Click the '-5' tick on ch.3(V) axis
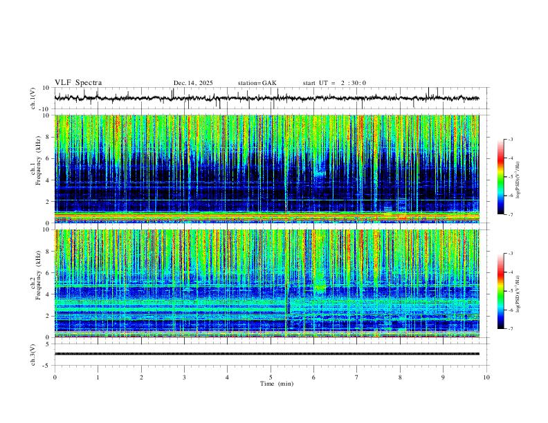This screenshot has height=423, width=548. [x=47, y=366]
